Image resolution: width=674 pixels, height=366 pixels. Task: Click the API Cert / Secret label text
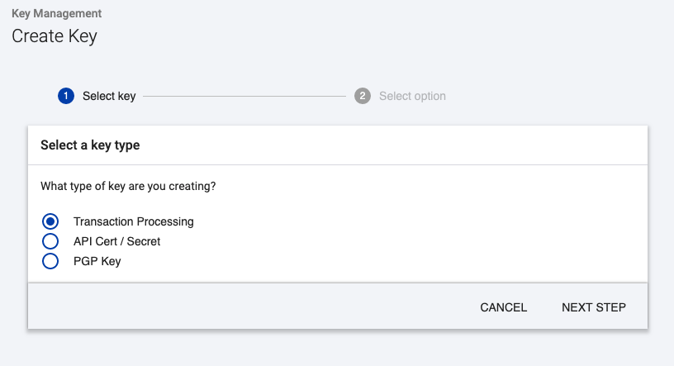[x=116, y=241]
